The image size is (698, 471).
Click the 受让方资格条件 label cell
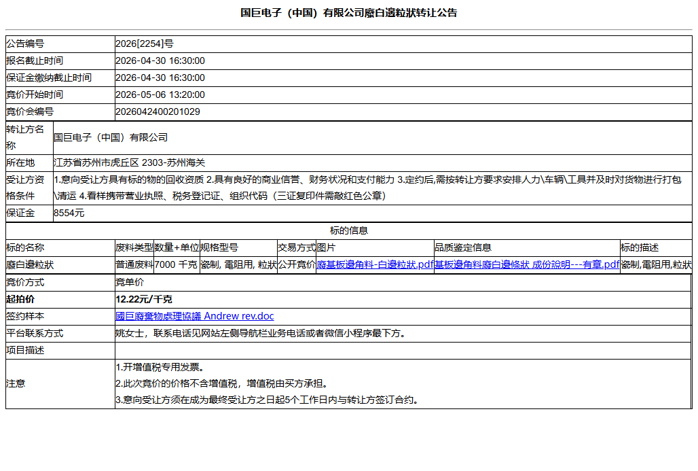tap(29, 188)
